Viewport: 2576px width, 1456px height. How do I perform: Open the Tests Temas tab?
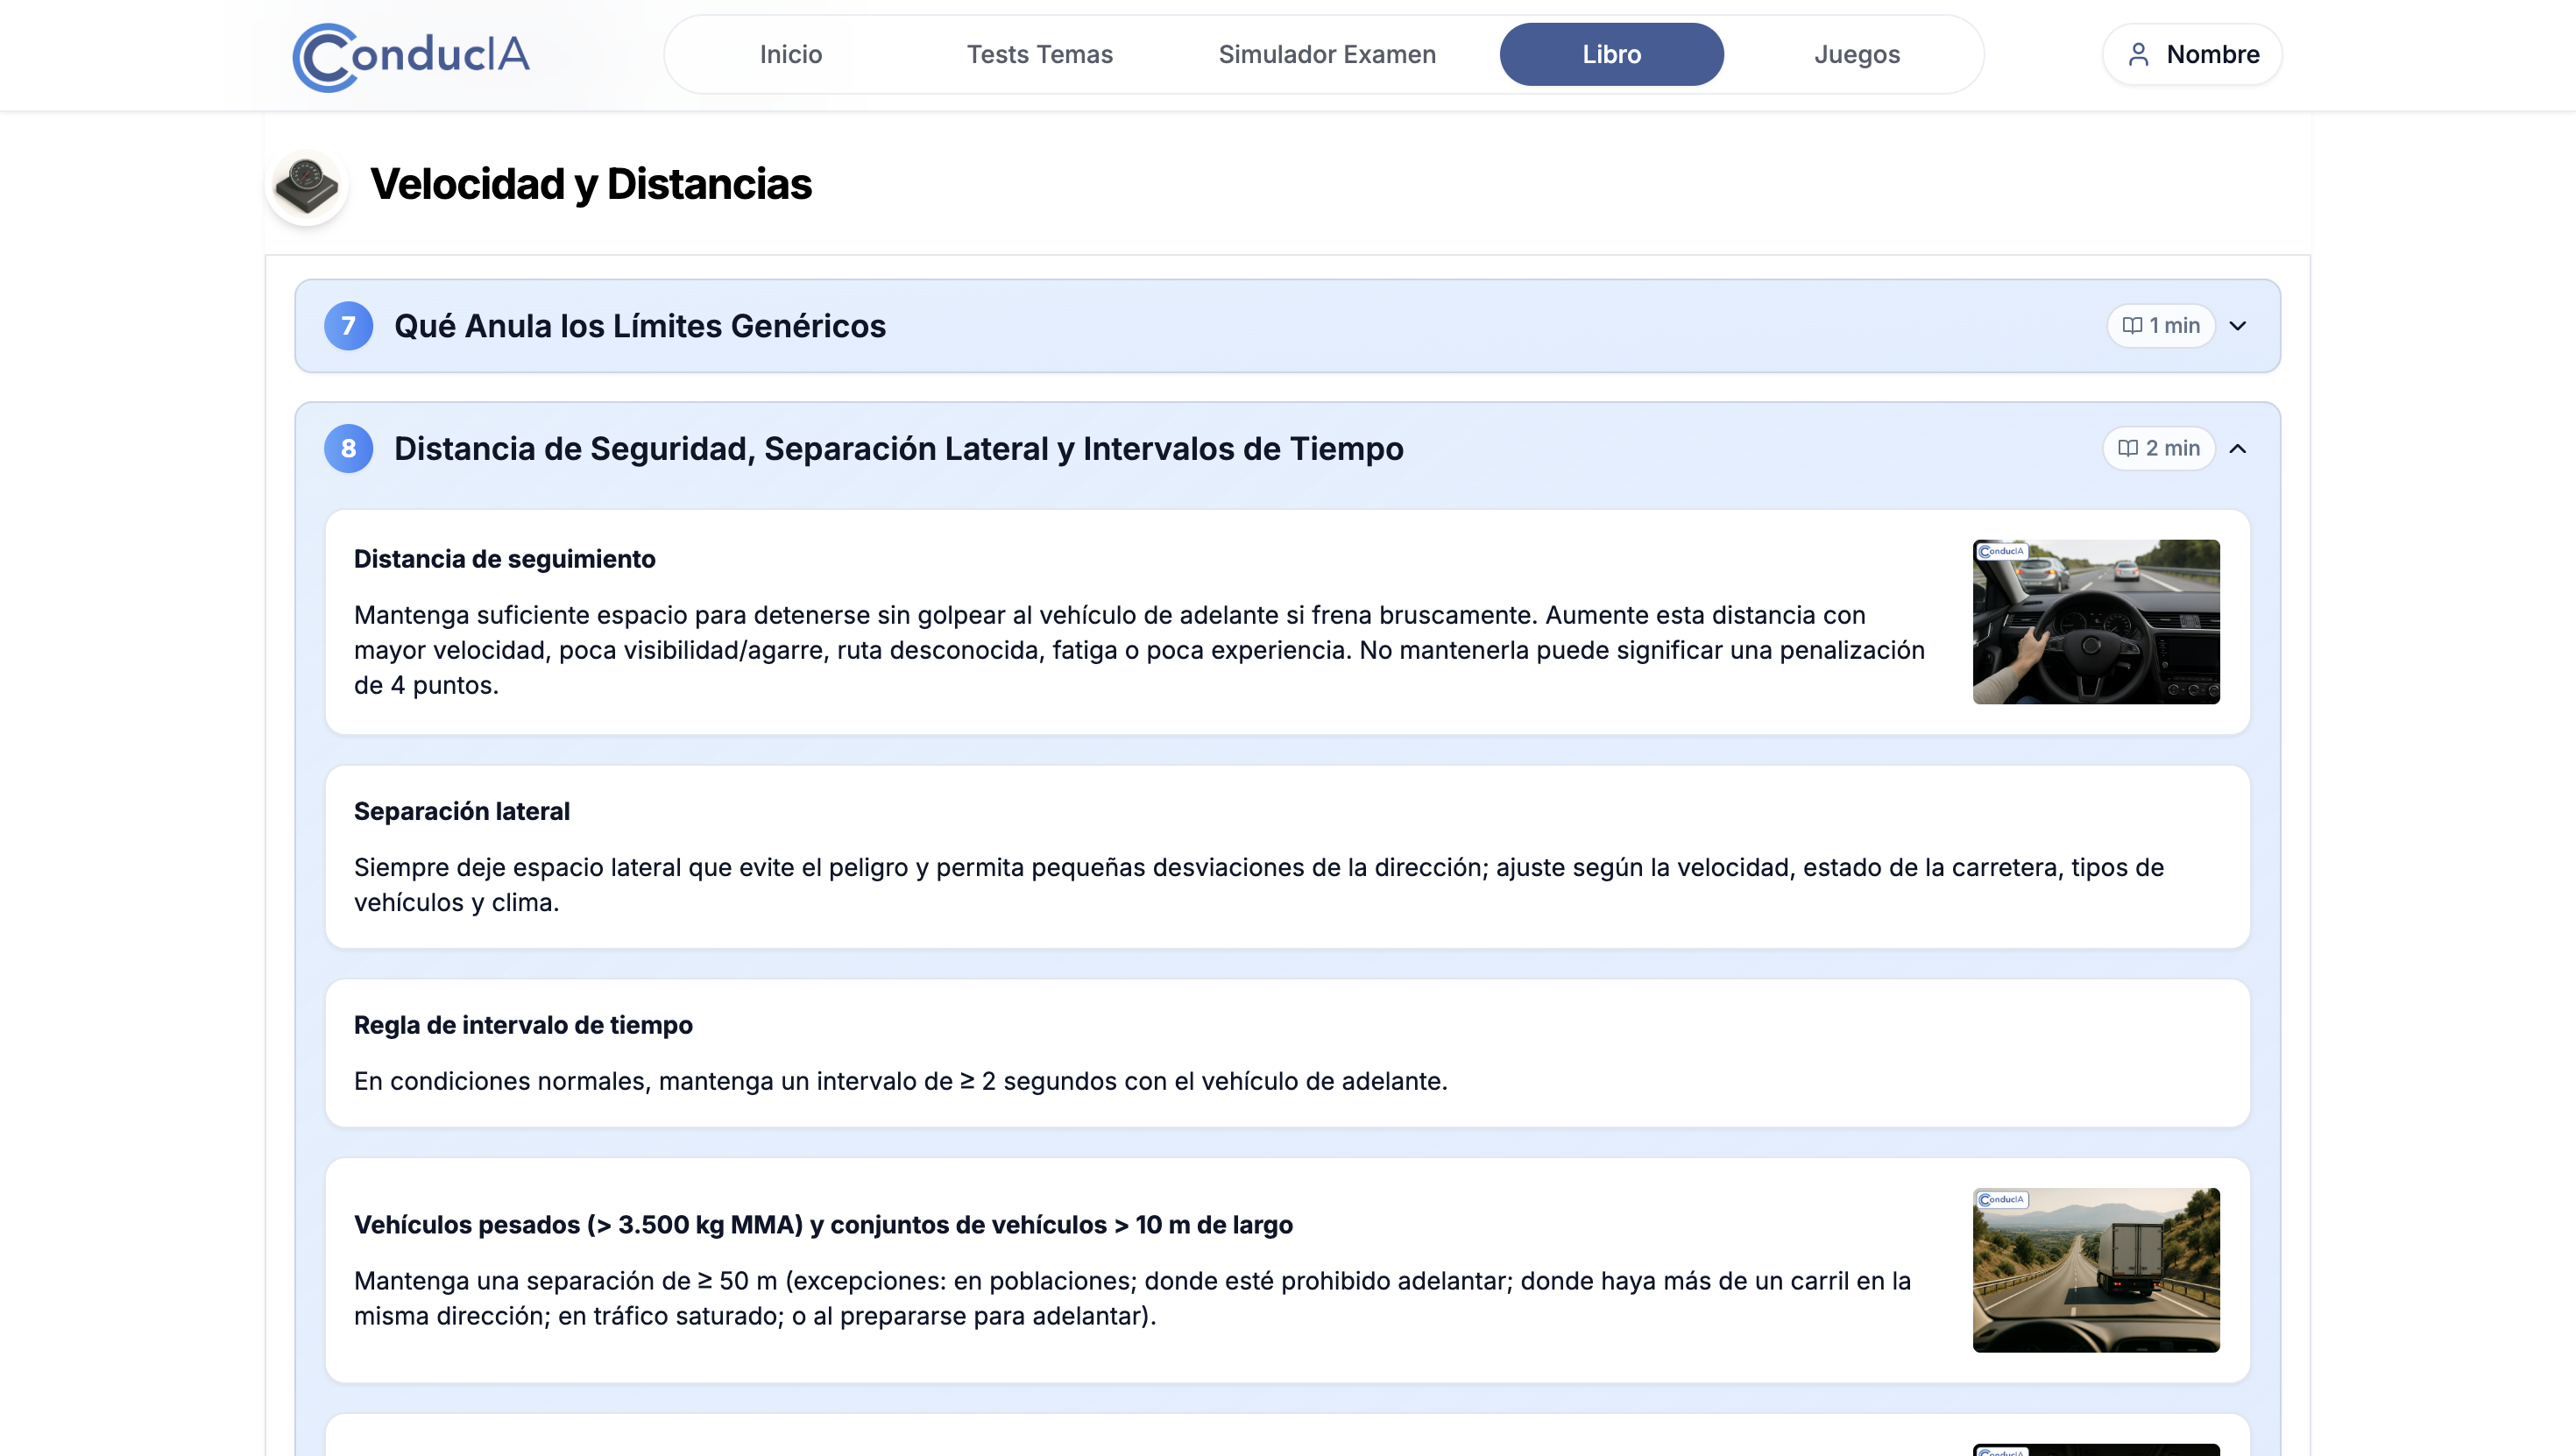(x=1039, y=55)
